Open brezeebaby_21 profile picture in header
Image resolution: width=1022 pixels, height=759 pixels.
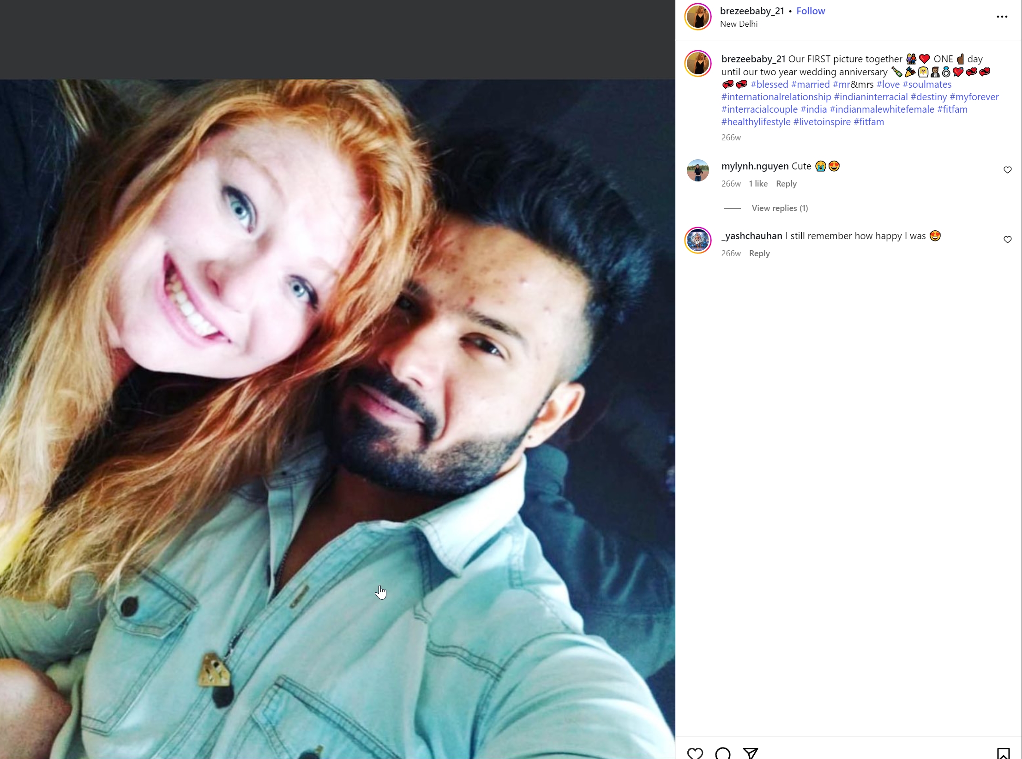pyautogui.click(x=698, y=17)
